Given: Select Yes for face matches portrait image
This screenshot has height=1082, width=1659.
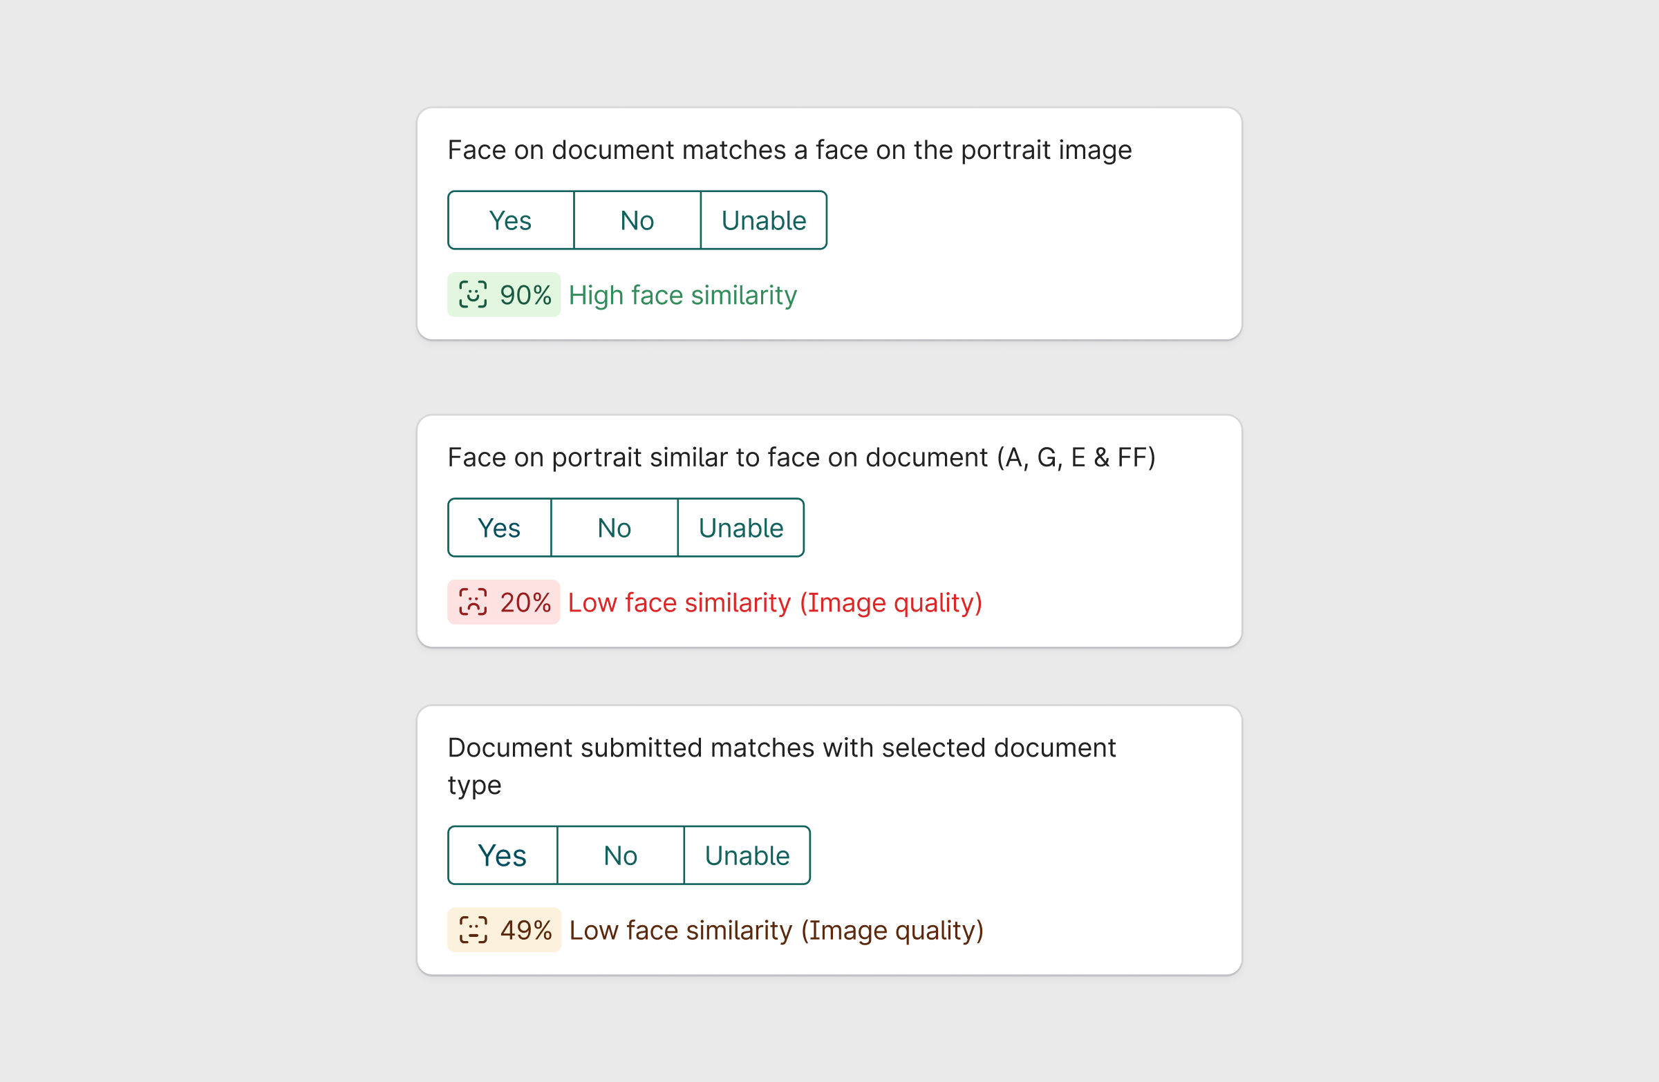Looking at the screenshot, I should pyautogui.click(x=510, y=220).
